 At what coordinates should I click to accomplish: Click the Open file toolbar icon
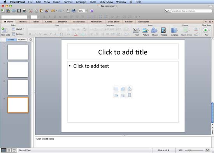point(14,11)
